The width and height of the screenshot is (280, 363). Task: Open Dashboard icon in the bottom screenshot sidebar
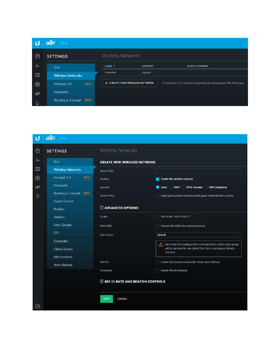pyautogui.click(x=38, y=151)
